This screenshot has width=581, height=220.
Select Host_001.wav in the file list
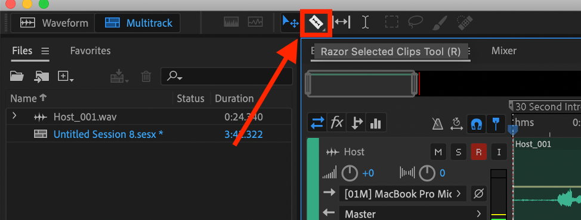[x=85, y=117]
